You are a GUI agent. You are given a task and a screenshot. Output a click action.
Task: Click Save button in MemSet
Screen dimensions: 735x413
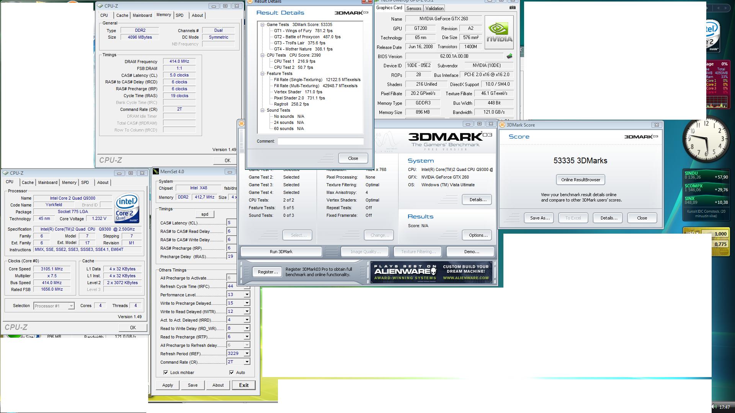tap(193, 385)
